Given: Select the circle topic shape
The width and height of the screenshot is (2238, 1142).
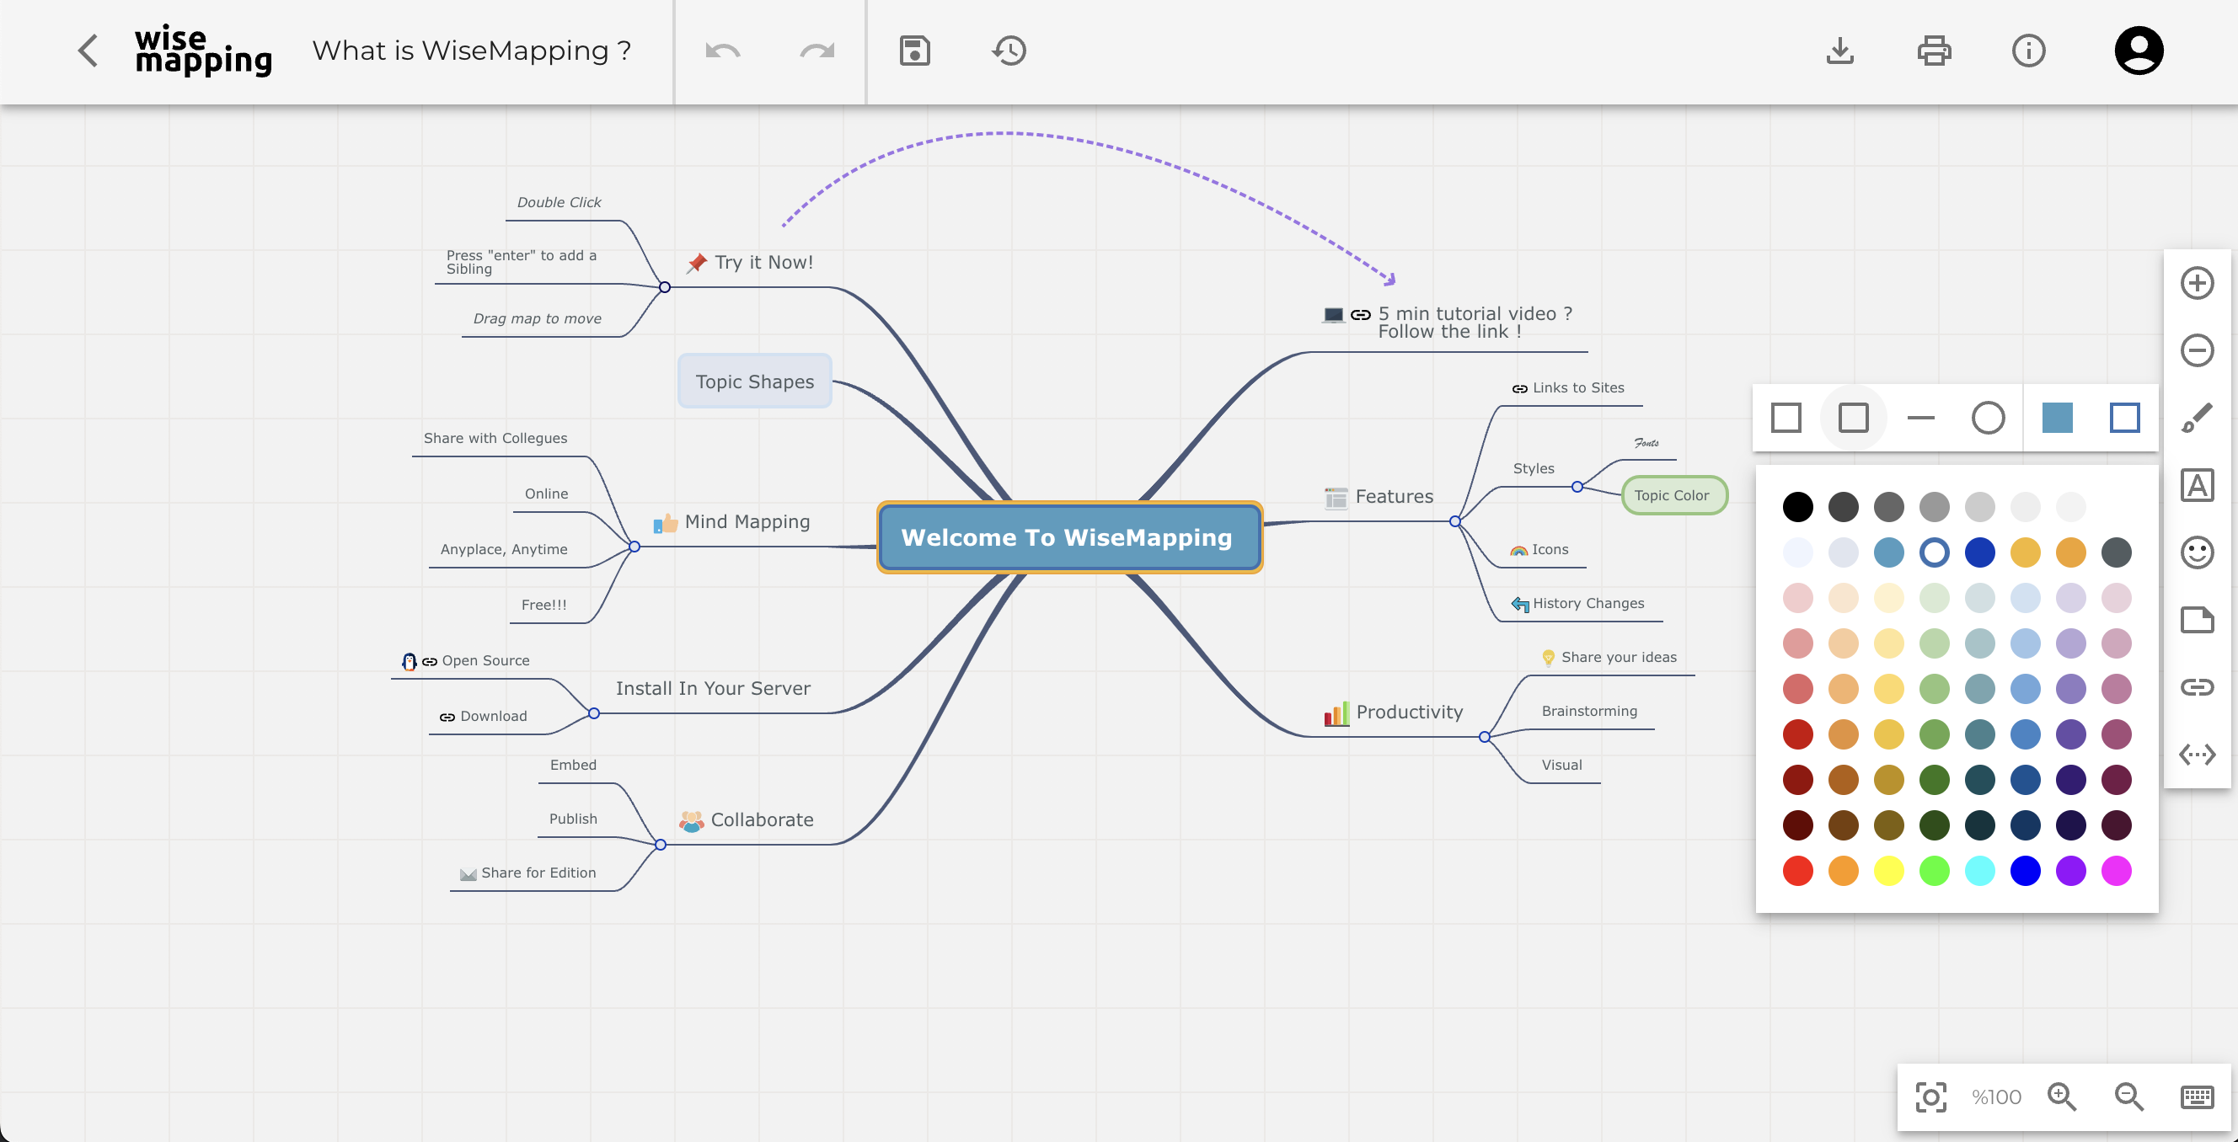Looking at the screenshot, I should (1988, 418).
